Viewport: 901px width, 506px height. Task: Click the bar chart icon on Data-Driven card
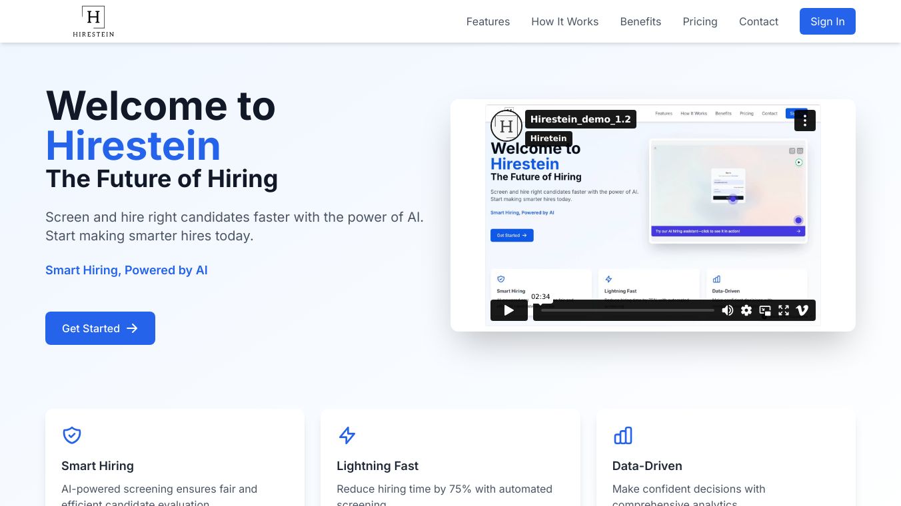click(x=622, y=435)
